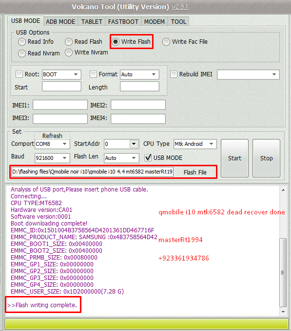Click the Flash File browse button

coord(195,172)
